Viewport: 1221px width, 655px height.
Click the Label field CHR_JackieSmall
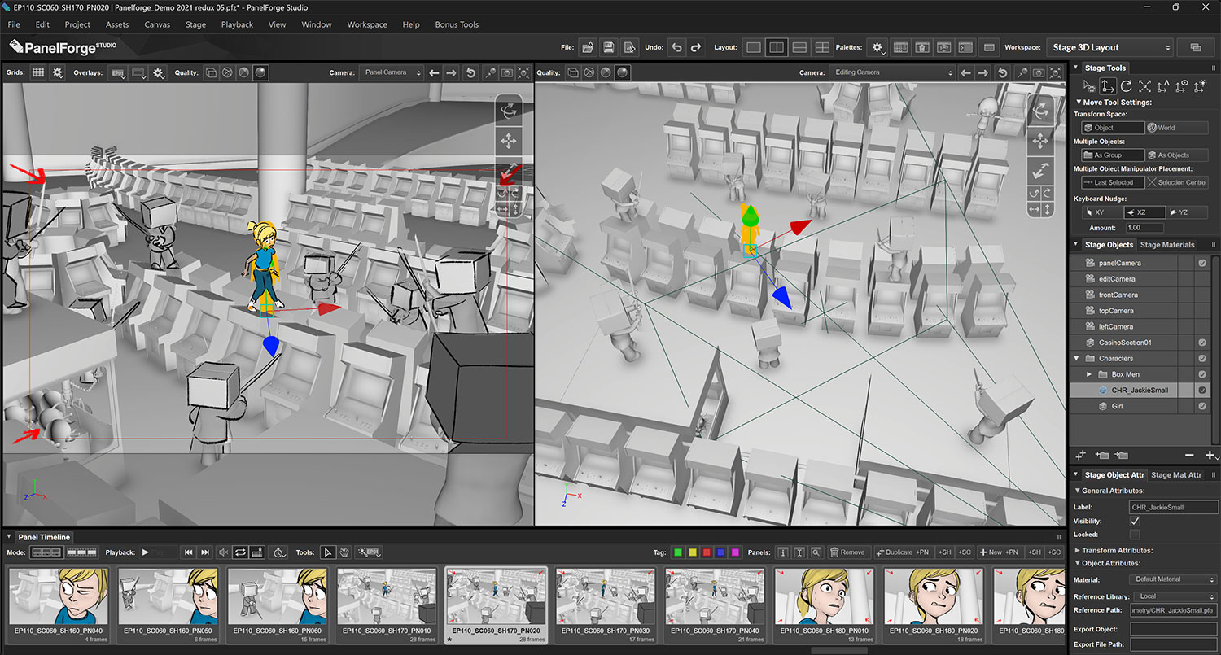click(1174, 507)
